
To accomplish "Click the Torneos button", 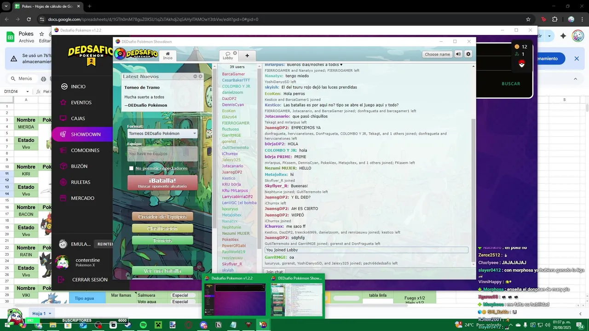I will 162,240.
